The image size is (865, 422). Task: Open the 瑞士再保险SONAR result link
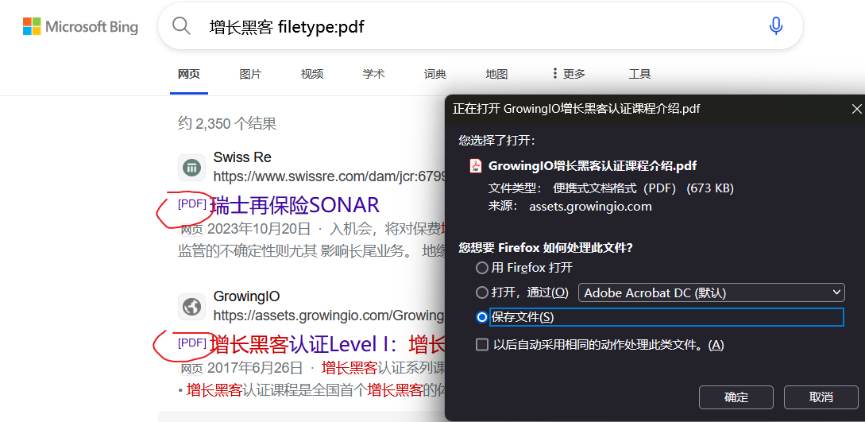295,205
